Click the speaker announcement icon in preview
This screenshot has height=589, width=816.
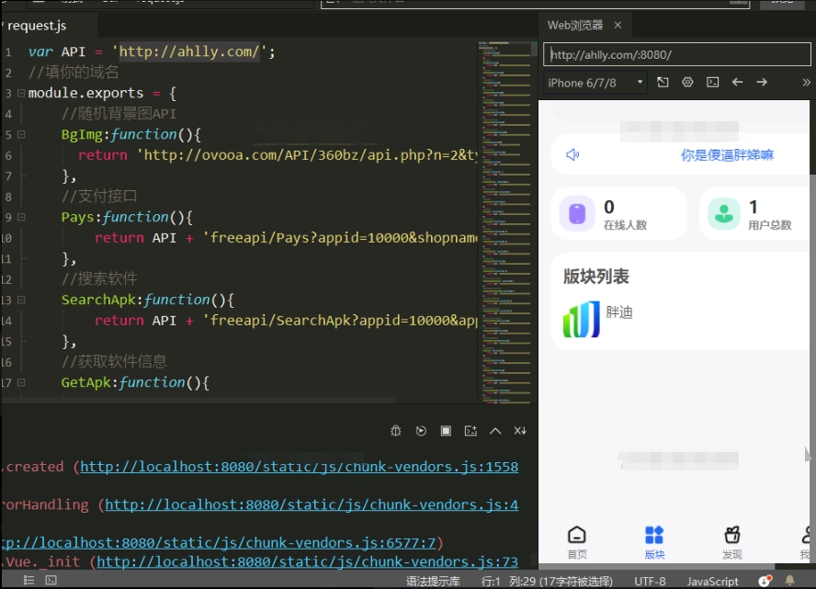572,154
